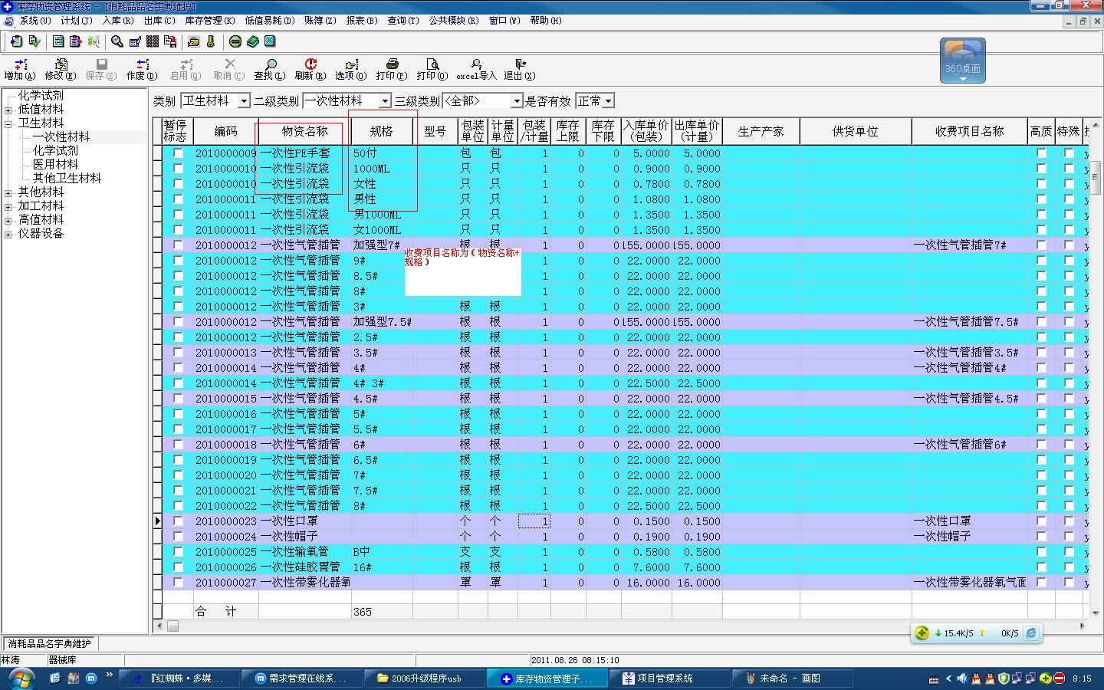Open the 公共模块(R) menu
This screenshot has height=690, width=1104.
click(454, 21)
